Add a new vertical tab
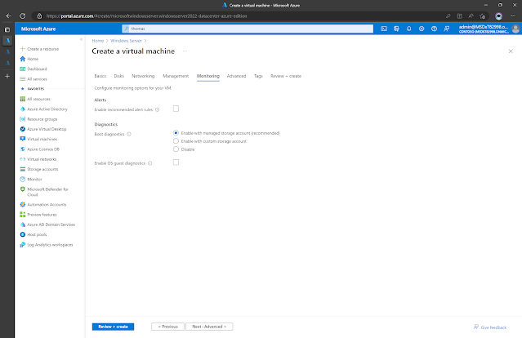Viewport: 522px width, 338px height. pos(7,76)
